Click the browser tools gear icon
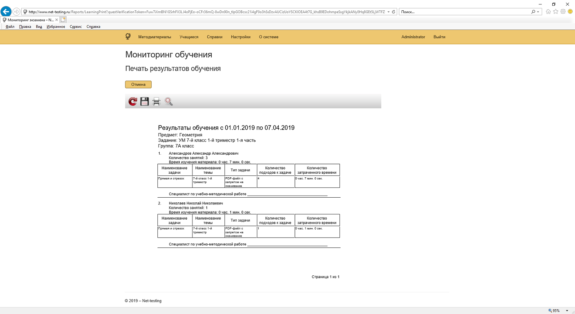 pyautogui.click(x=563, y=12)
